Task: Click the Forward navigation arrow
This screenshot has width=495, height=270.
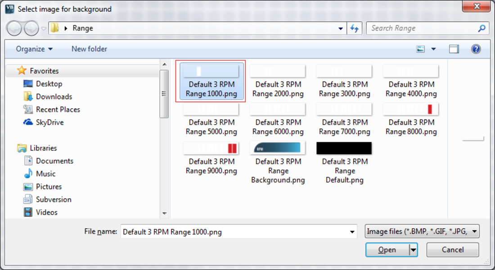Action: point(31,28)
